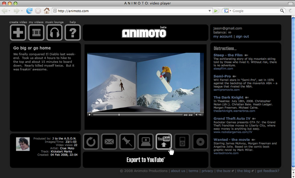Reload the page with the refresh icon
Image resolution: width=295 pixels, height=178 pixels.
29,11
